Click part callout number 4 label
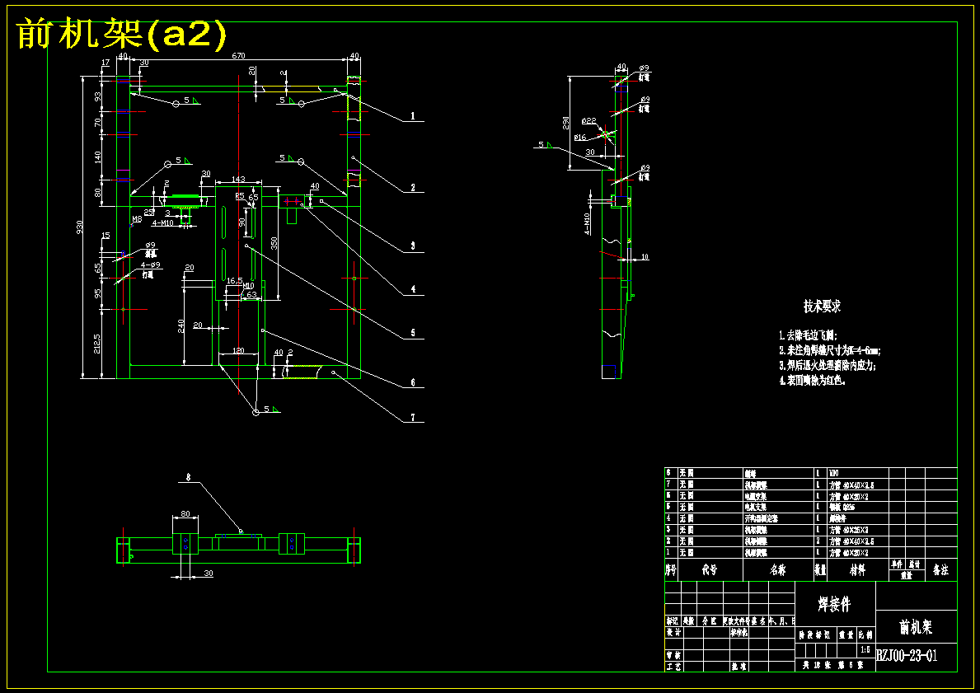This screenshot has width=980, height=693. (x=412, y=290)
